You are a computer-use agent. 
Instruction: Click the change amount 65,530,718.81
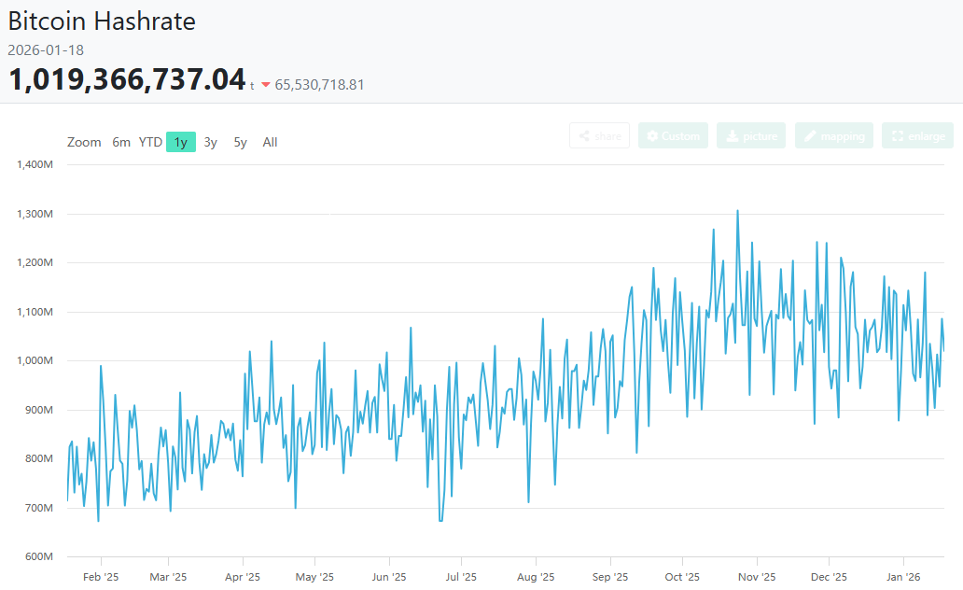click(319, 85)
